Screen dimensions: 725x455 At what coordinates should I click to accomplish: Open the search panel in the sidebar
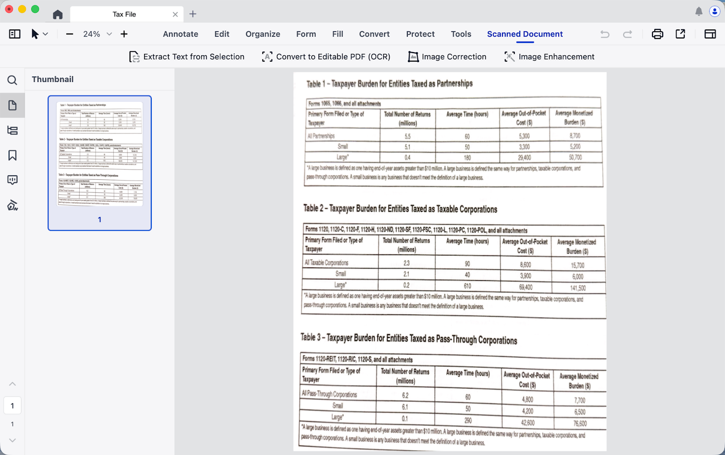pos(12,80)
